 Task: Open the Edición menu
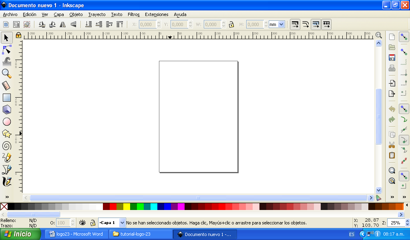pos(30,14)
